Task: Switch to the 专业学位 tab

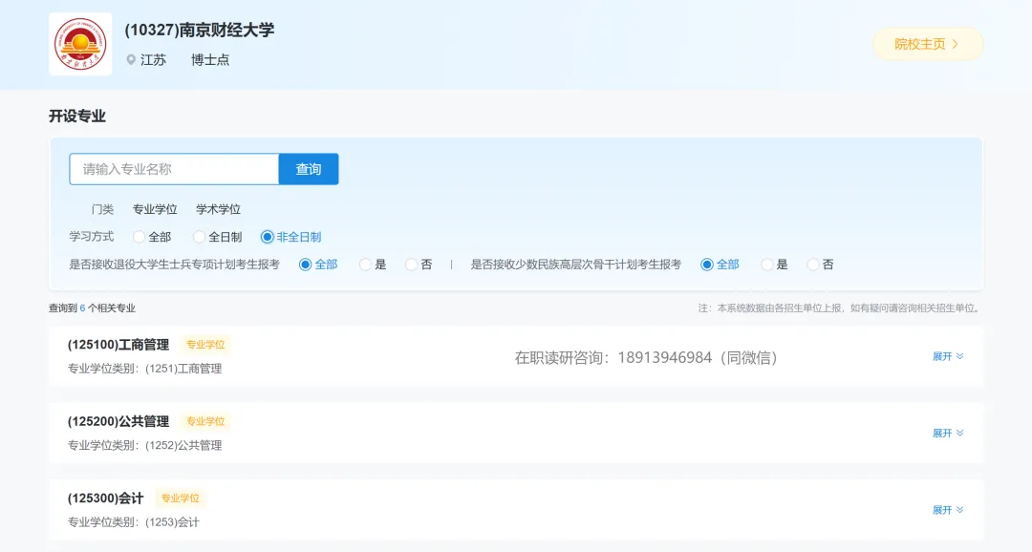Action: pyautogui.click(x=155, y=209)
